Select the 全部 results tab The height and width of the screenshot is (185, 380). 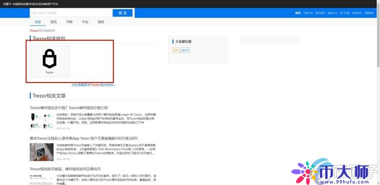38,22
